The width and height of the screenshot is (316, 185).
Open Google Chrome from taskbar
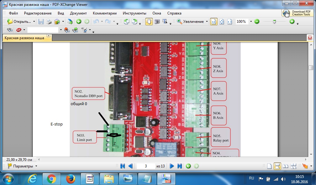click(52, 179)
